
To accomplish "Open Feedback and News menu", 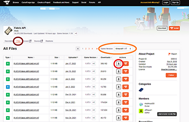I will 61,3.
